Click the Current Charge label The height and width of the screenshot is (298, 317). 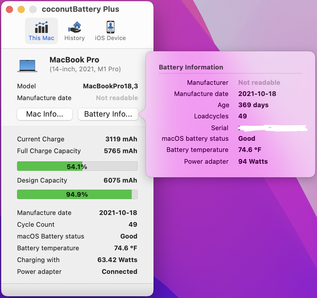41,139
